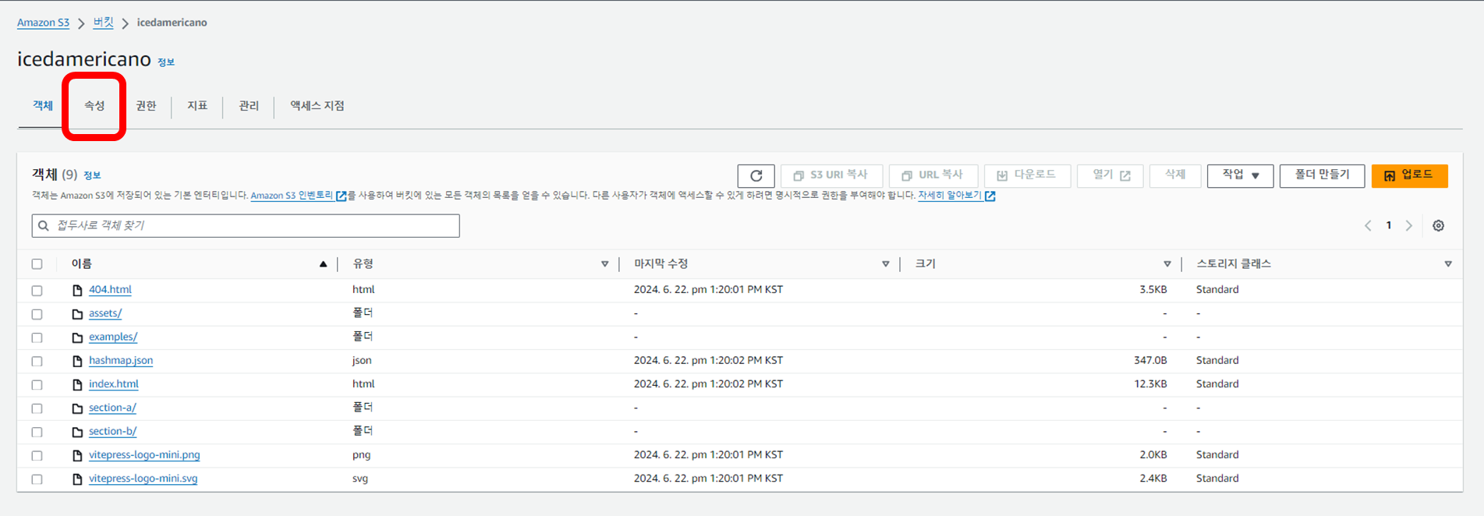Select the assets/ folder checkbox

pos(37,314)
